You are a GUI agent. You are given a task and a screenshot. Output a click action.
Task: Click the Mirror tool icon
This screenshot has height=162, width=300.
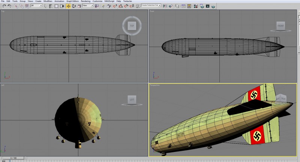click(165, 6)
